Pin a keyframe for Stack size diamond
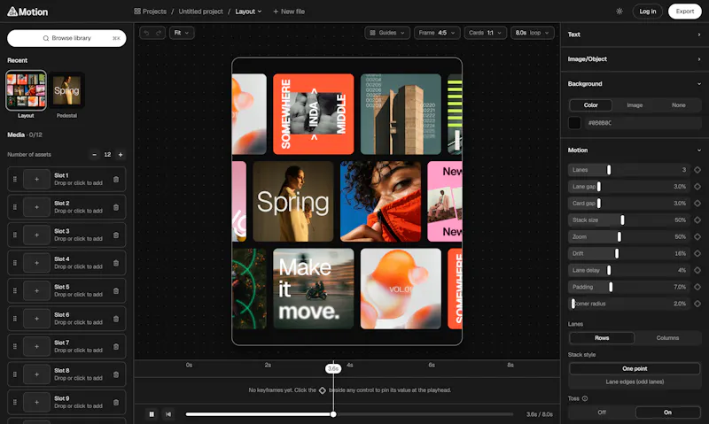This screenshot has height=424, width=709. click(697, 220)
